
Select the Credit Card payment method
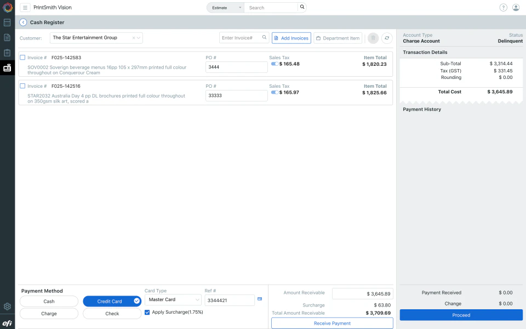coord(112,301)
